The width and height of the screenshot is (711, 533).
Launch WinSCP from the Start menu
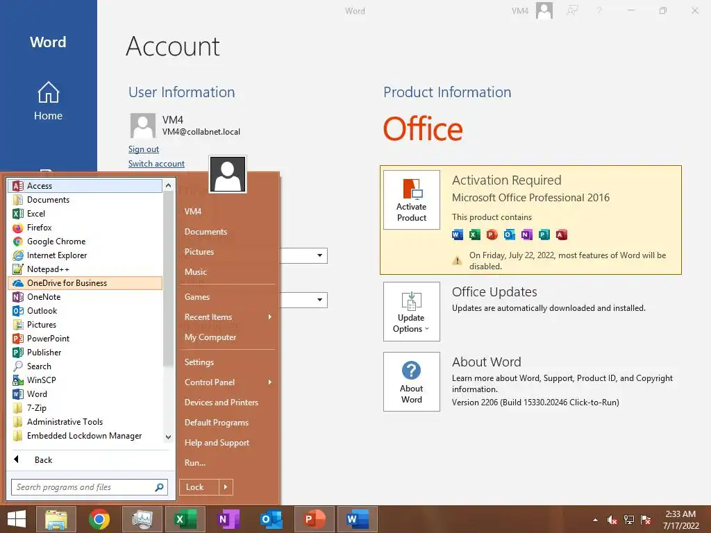[85, 380]
